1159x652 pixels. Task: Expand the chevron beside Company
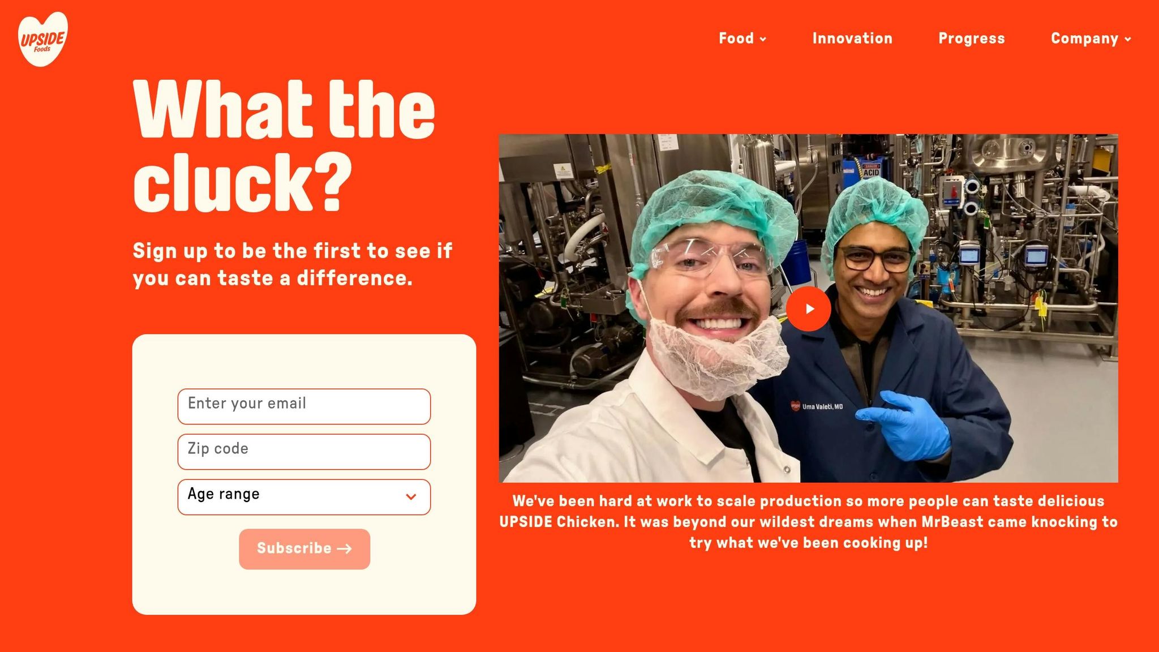[x=1128, y=39]
